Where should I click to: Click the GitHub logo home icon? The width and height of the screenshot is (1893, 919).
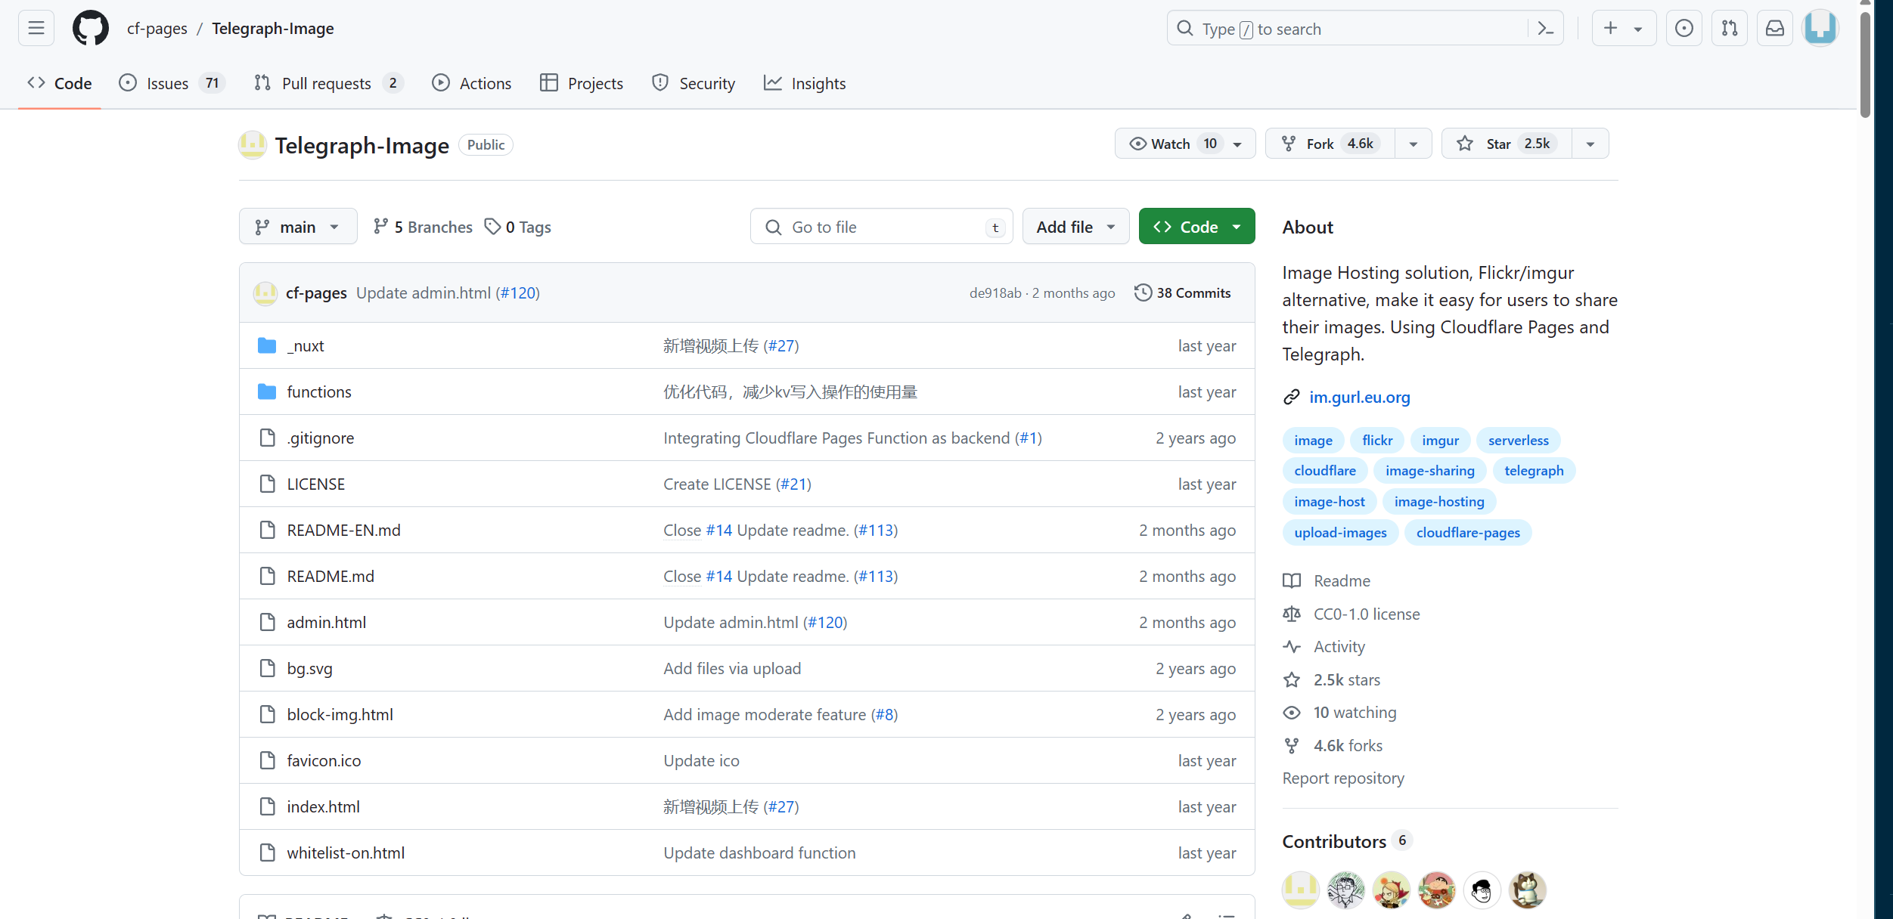(91, 29)
